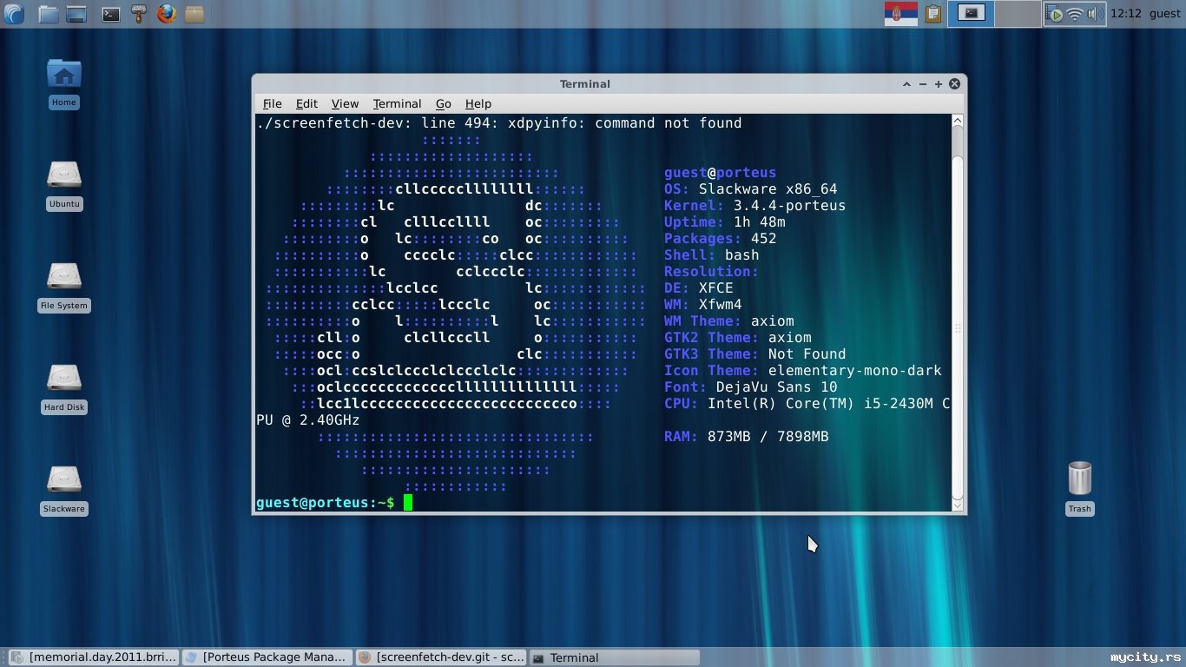Switch to the Porteus Package Manager taskbar window
The height and width of the screenshot is (667, 1186).
(x=267, y=657)
